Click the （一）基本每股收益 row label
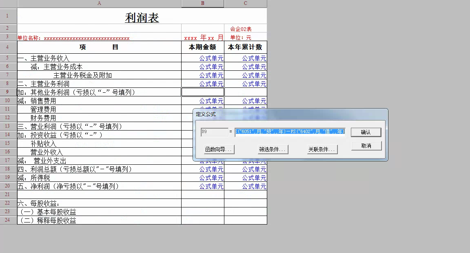 click(x=99, y=212)
